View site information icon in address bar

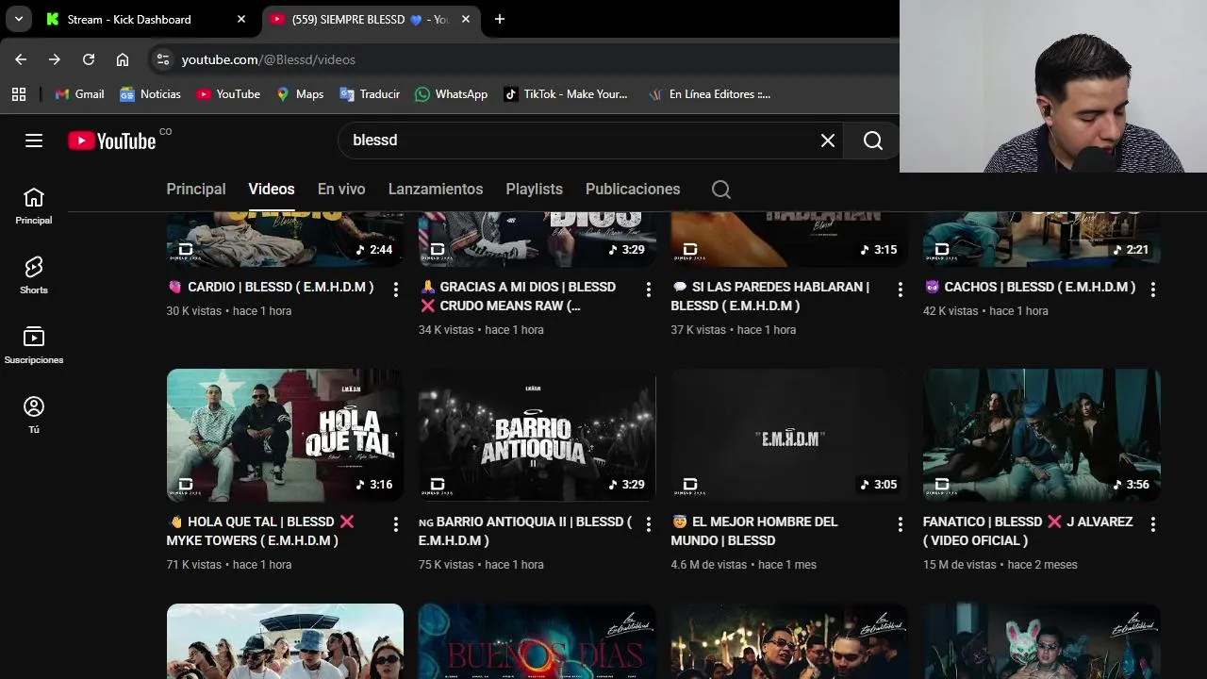(163, 59)
